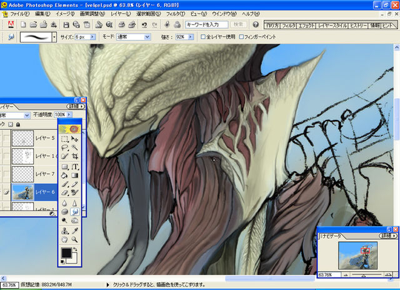Select the Eyedropper tool

point(75,229)
